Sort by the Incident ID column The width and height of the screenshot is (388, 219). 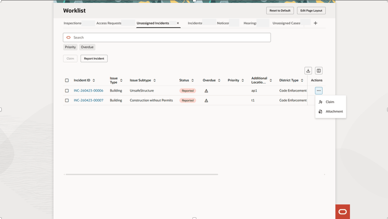pos(94,81)
